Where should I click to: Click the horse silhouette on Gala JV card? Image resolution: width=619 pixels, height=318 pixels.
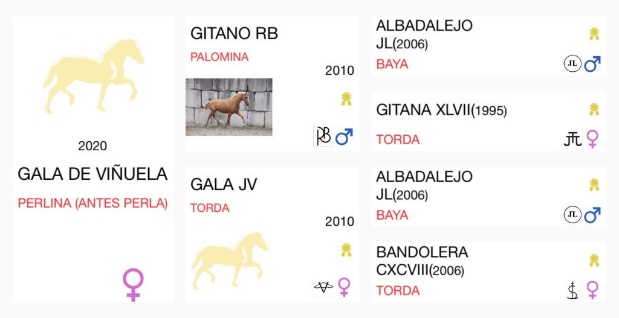pyautogui.click(x=229, y=260)
